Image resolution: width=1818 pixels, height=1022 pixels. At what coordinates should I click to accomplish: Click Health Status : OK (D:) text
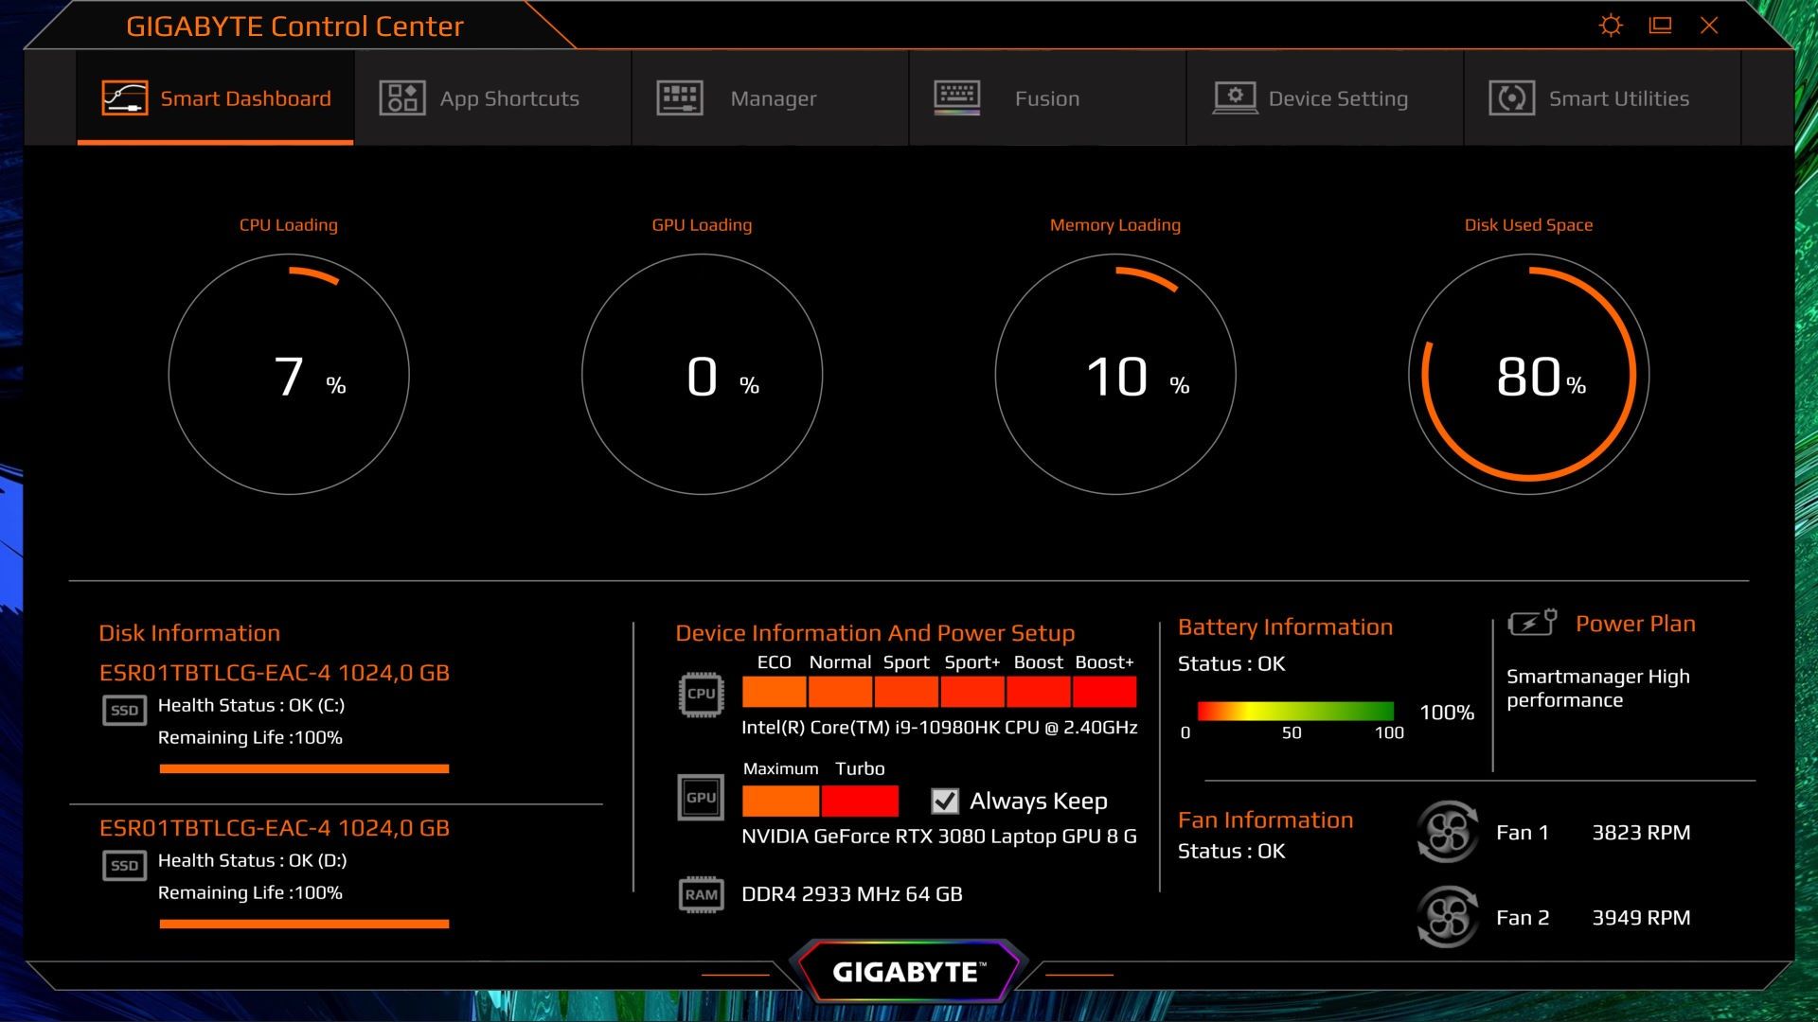[252, 860]
